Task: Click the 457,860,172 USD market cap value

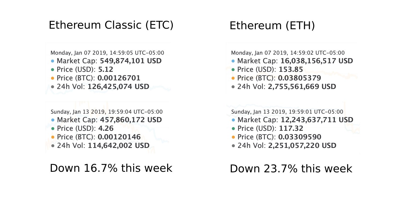Action: [x=131, y=120]
